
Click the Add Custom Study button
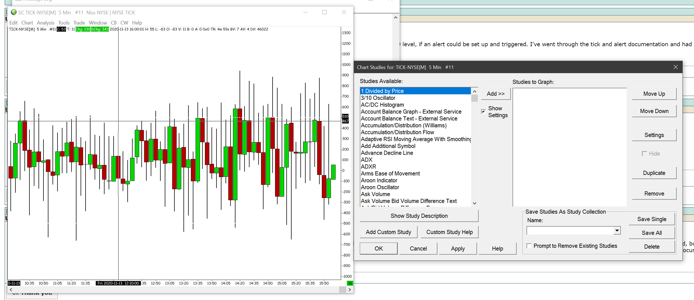(388, 232)
